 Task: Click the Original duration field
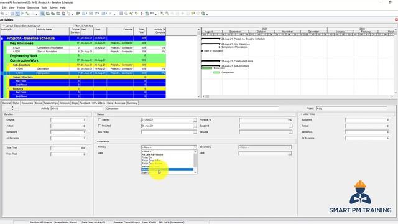[68, 120]
